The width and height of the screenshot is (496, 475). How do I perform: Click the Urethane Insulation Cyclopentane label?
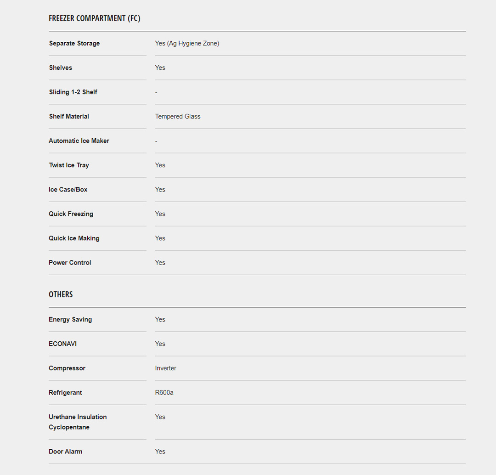pos(78,422)
